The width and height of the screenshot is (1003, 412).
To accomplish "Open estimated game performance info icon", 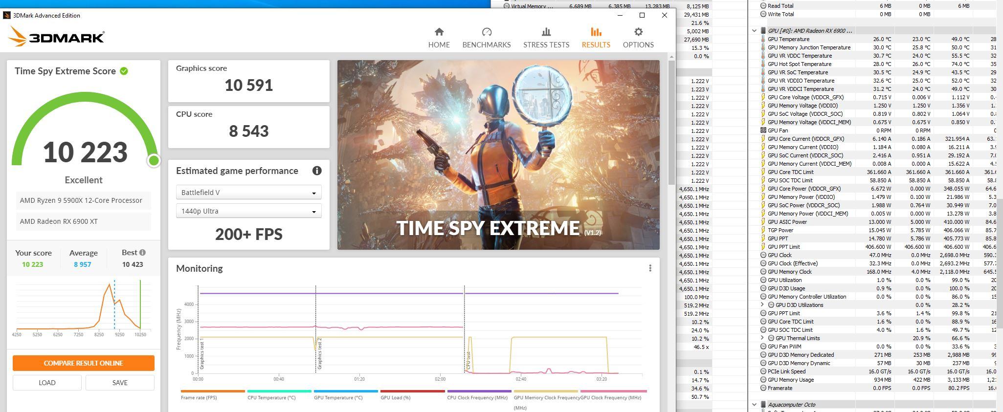I will coord(317,171).
